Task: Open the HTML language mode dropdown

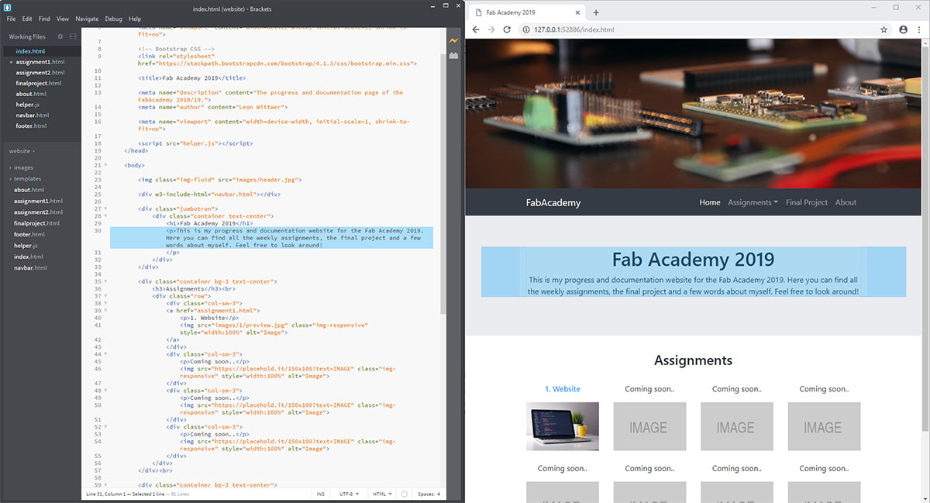Action: (383, 494)
